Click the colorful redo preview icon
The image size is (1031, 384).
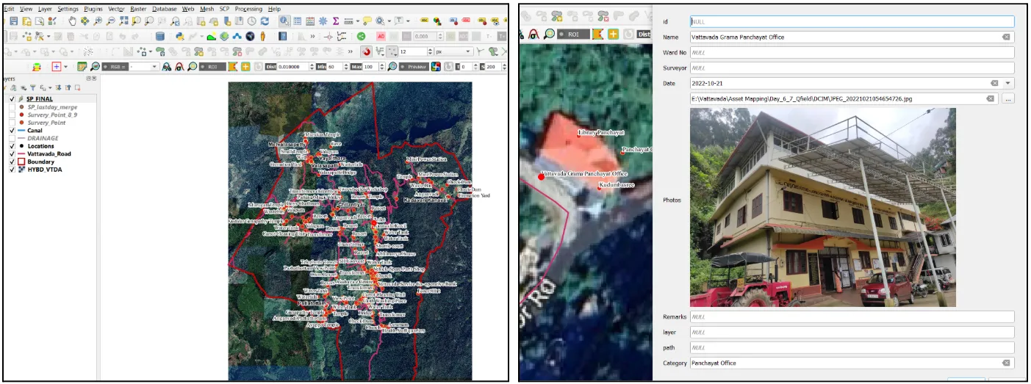(x=436, y=67)
